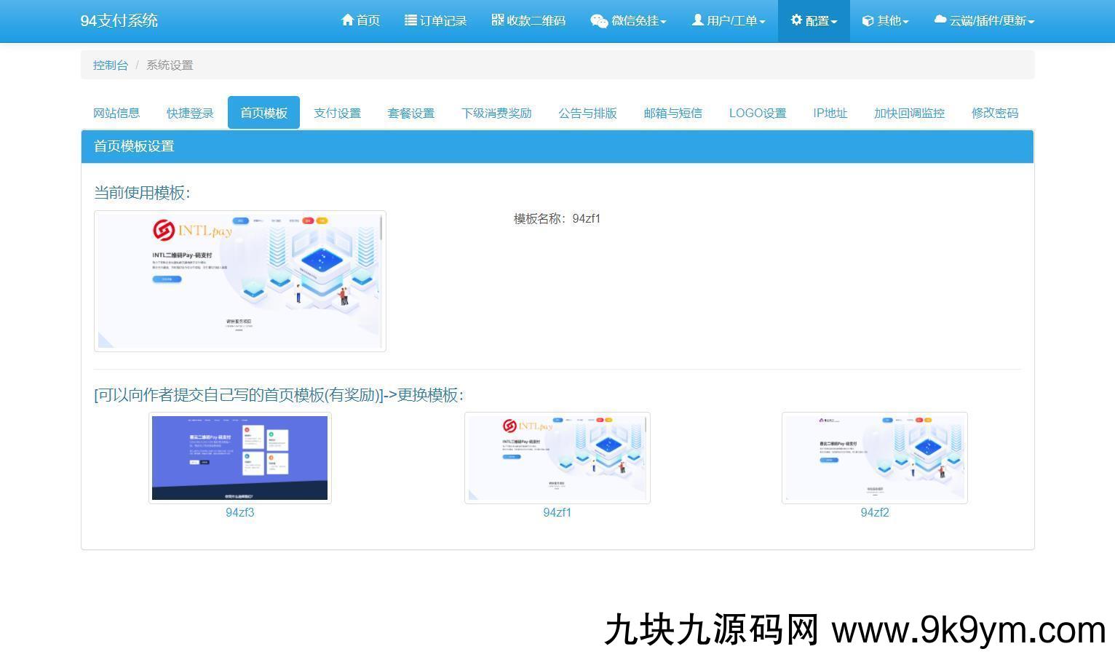Image resolution: width=1115 pixels, height=657 pixels.
Task: Expand the 微信免挂 dropdown caret
Action: 664,22
